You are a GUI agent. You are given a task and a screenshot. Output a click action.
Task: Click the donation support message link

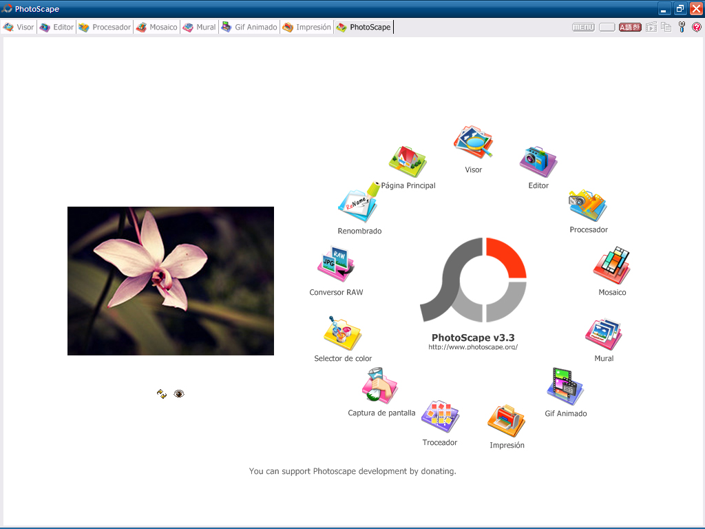352,471
